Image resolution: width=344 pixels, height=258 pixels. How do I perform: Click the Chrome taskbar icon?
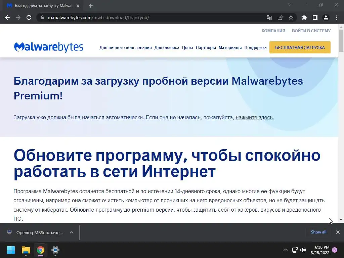(41, 250)
